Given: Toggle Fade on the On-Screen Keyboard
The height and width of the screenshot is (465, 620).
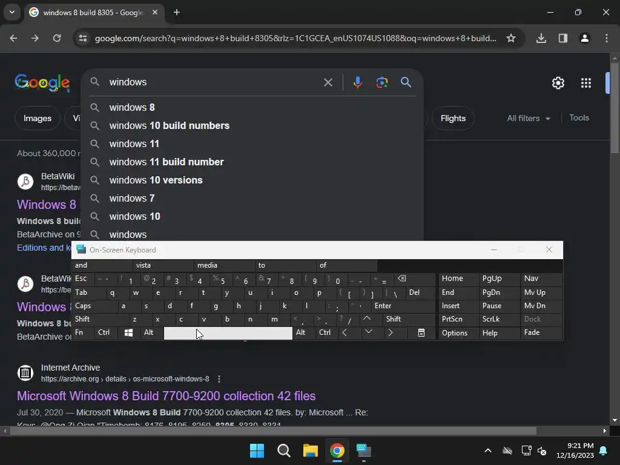Looking at the screenshot, I should click(541, 333).
